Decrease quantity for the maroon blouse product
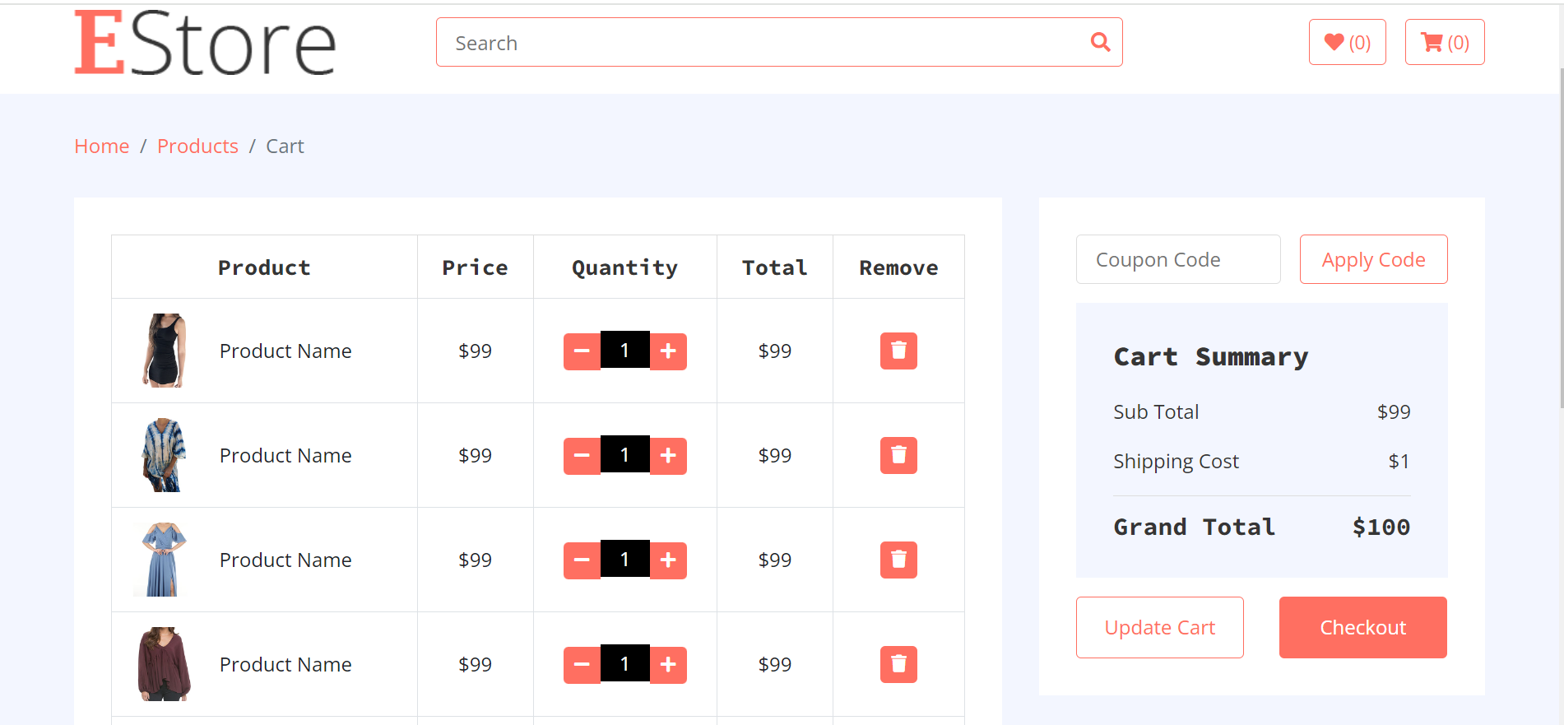This screenshot has height=725, width=1564. [x=582, y=665]
